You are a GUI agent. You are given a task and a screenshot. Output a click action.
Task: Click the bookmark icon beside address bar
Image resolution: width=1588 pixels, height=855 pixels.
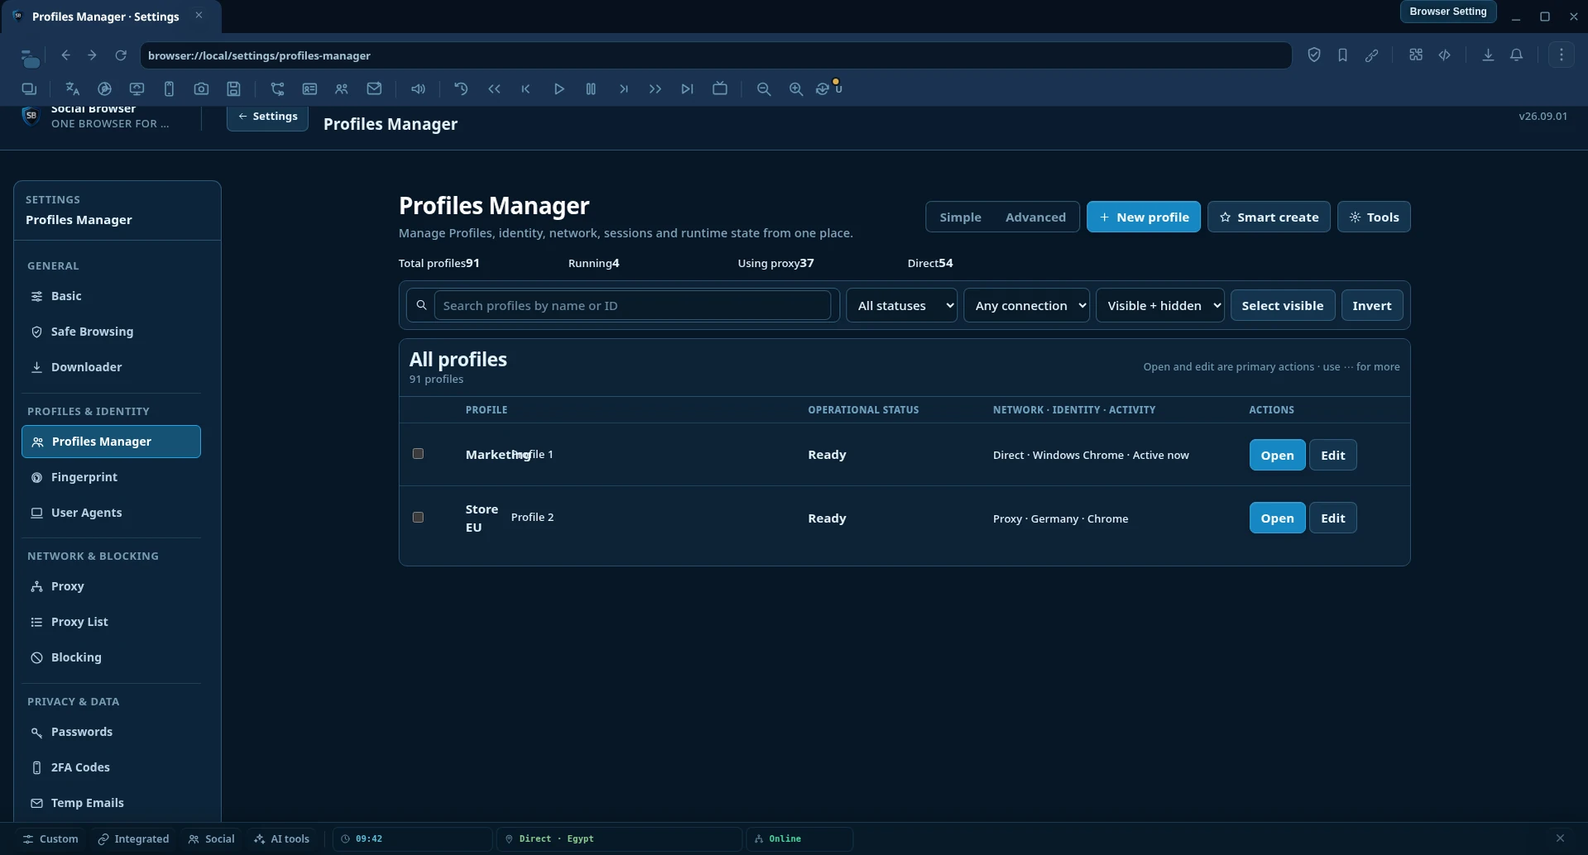click(1342, 55)
